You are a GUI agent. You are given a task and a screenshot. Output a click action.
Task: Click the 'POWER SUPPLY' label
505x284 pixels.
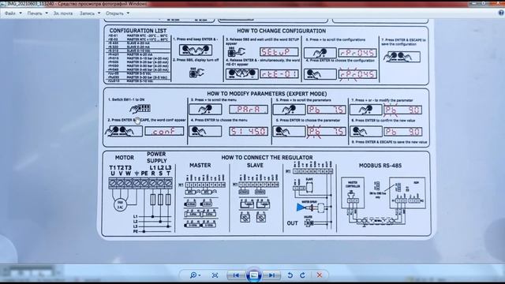[156, 157]
